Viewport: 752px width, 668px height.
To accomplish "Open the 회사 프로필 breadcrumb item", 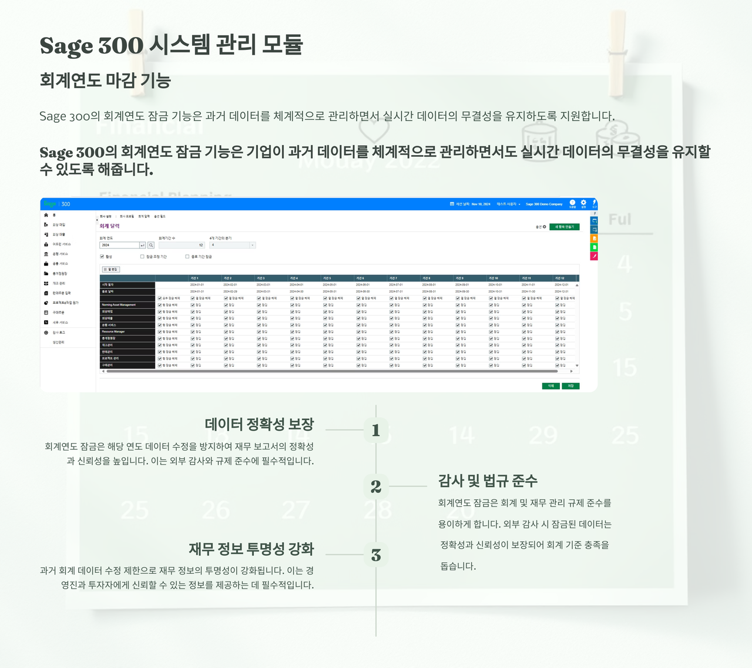I will (x=127, y=216).
